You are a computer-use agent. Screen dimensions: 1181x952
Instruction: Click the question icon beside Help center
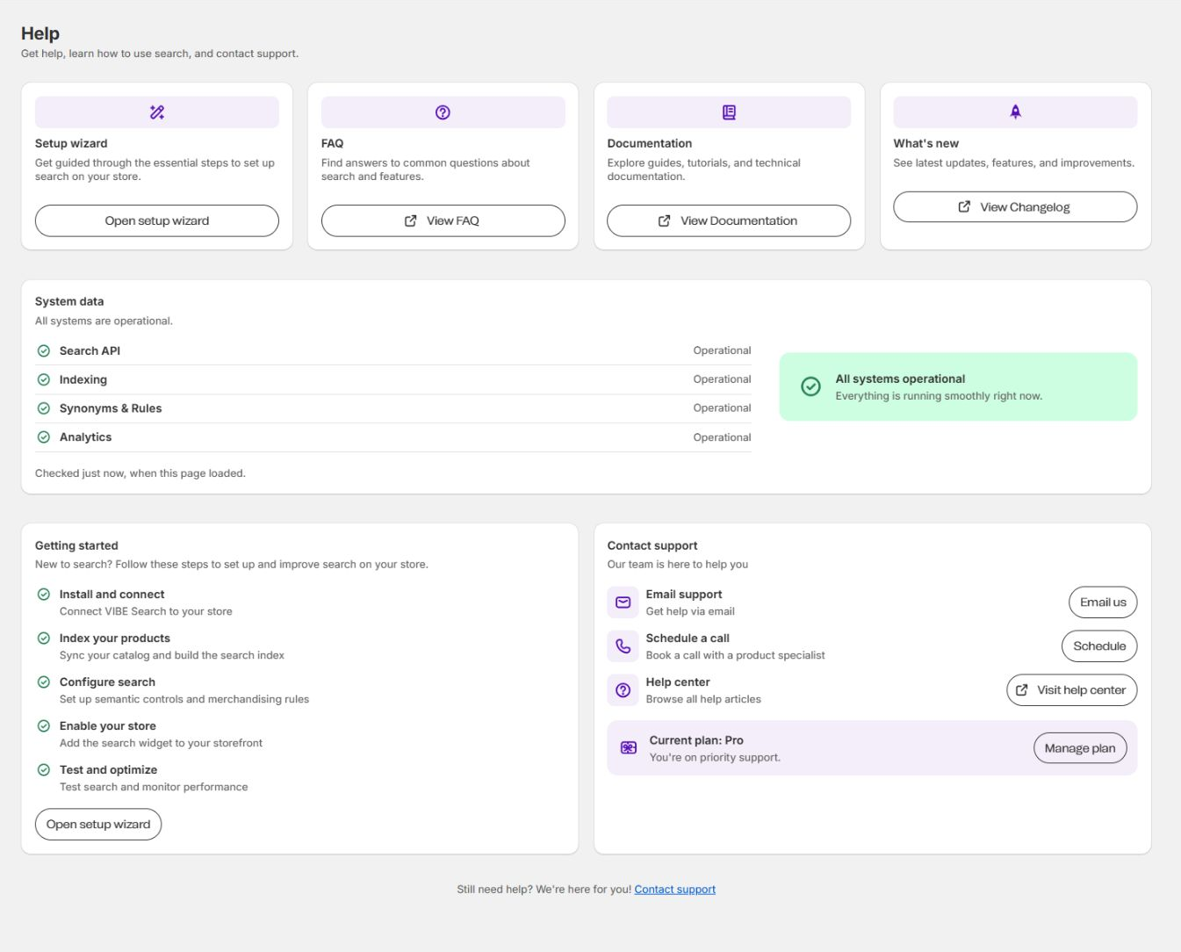coord(623,690)
